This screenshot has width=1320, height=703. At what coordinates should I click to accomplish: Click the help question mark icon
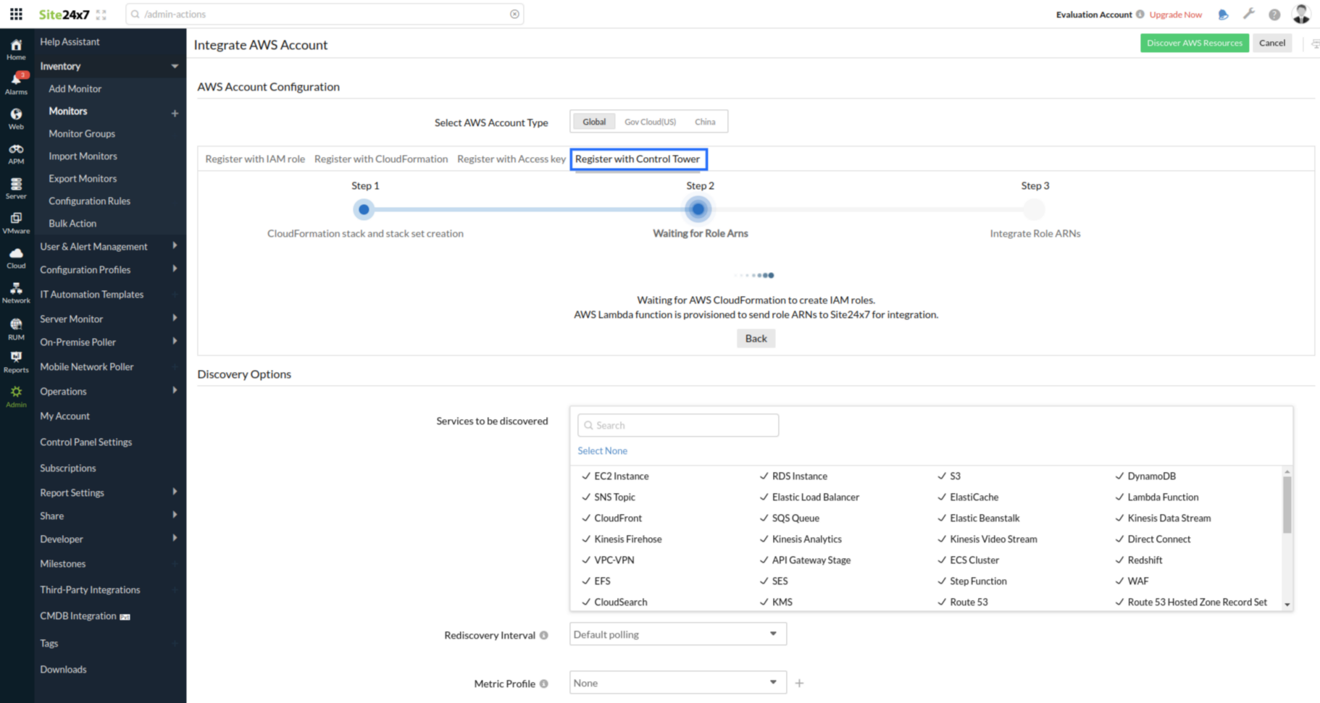click(1274, 14)
